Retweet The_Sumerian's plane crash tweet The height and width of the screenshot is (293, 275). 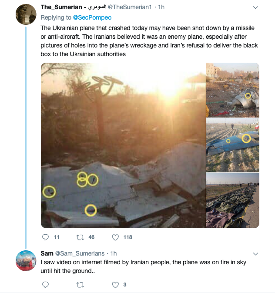click(x=80, y=237)
